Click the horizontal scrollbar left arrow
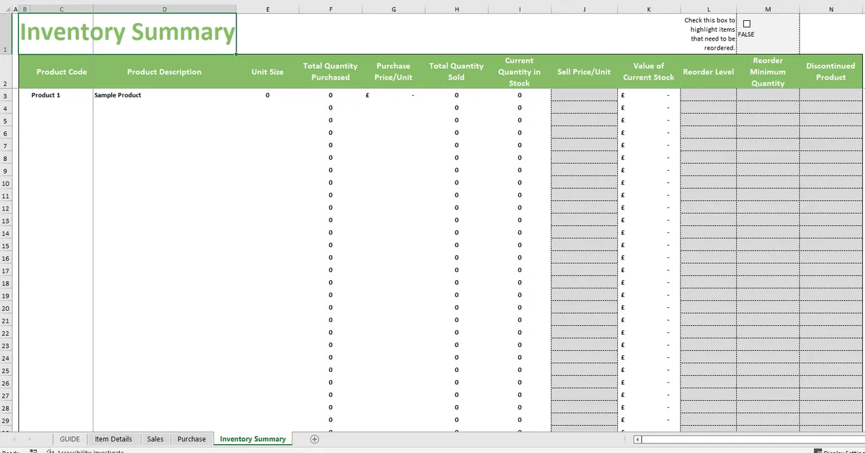The height and width of the screenshot is (453, 865). click(x=638, y=439)
